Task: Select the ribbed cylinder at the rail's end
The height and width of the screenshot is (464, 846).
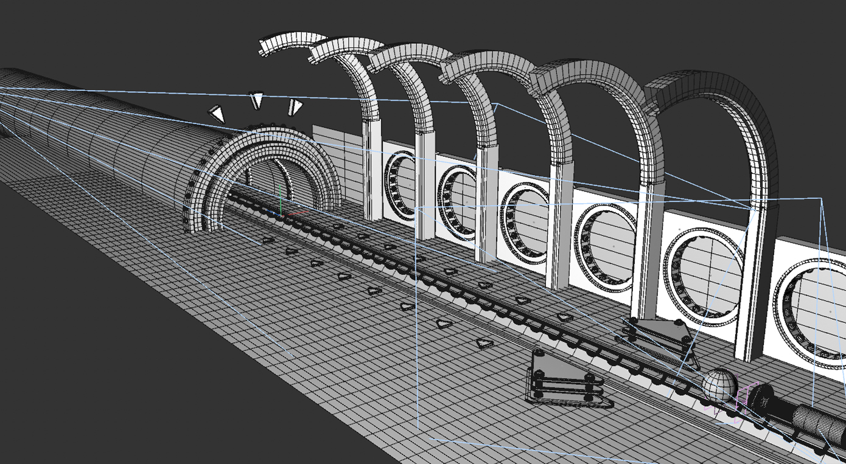Action: tap(819, 423)
